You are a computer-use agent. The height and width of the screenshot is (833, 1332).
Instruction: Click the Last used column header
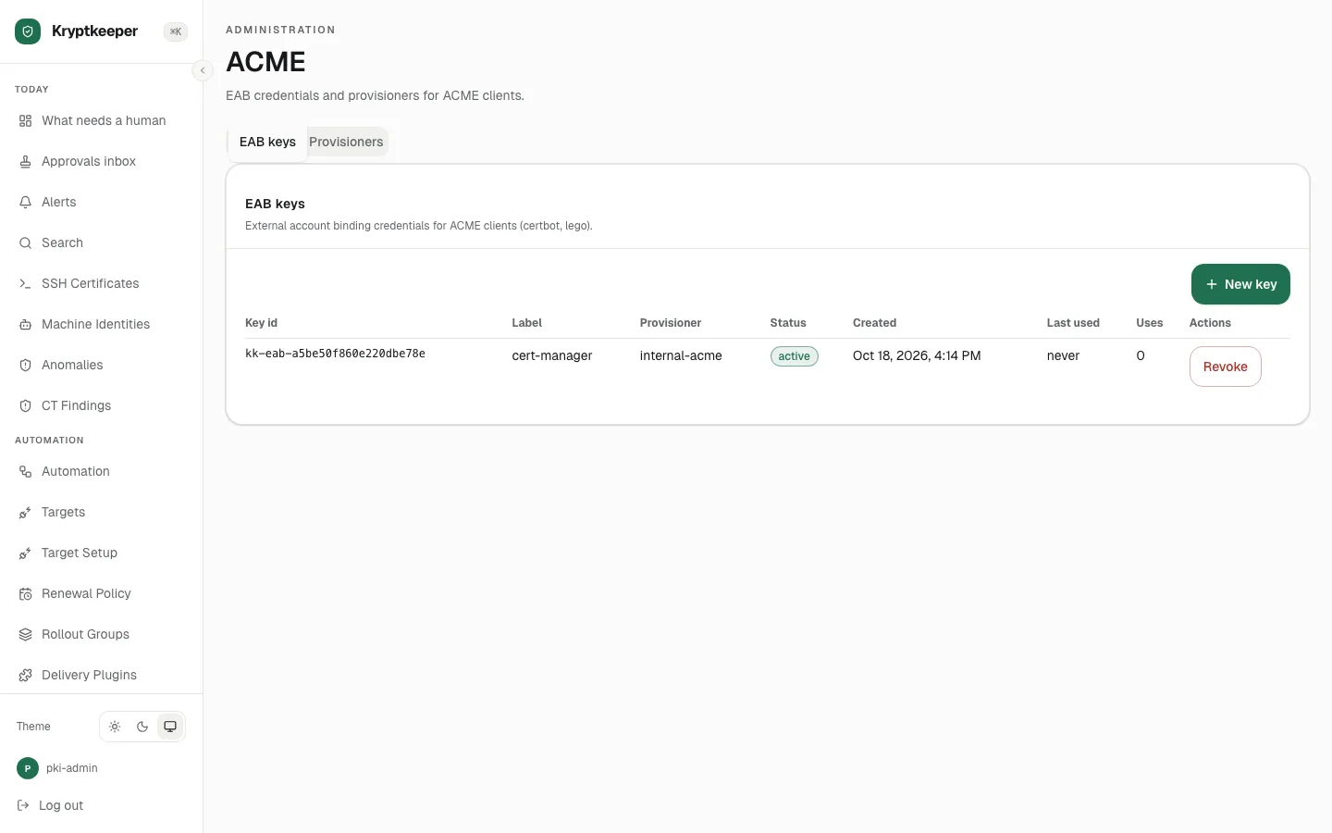pos(1073,323)
